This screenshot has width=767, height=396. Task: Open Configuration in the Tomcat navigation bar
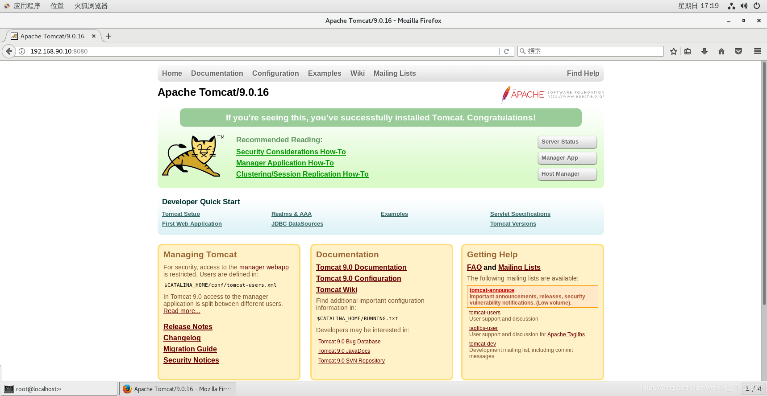[275, 74]
